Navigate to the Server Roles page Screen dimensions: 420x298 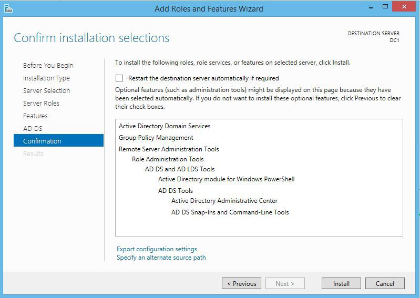(41, 104)
